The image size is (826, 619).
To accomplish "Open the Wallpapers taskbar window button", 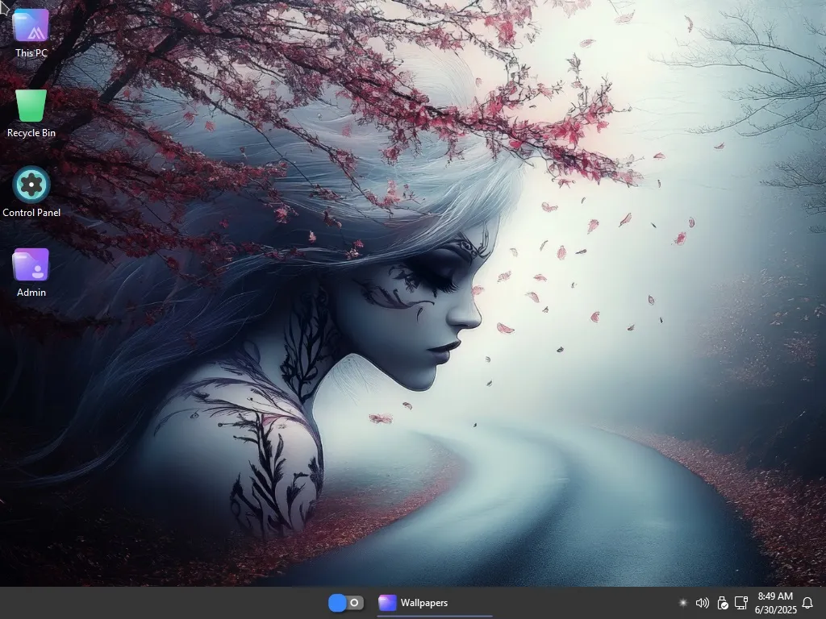I will [435, 603].
